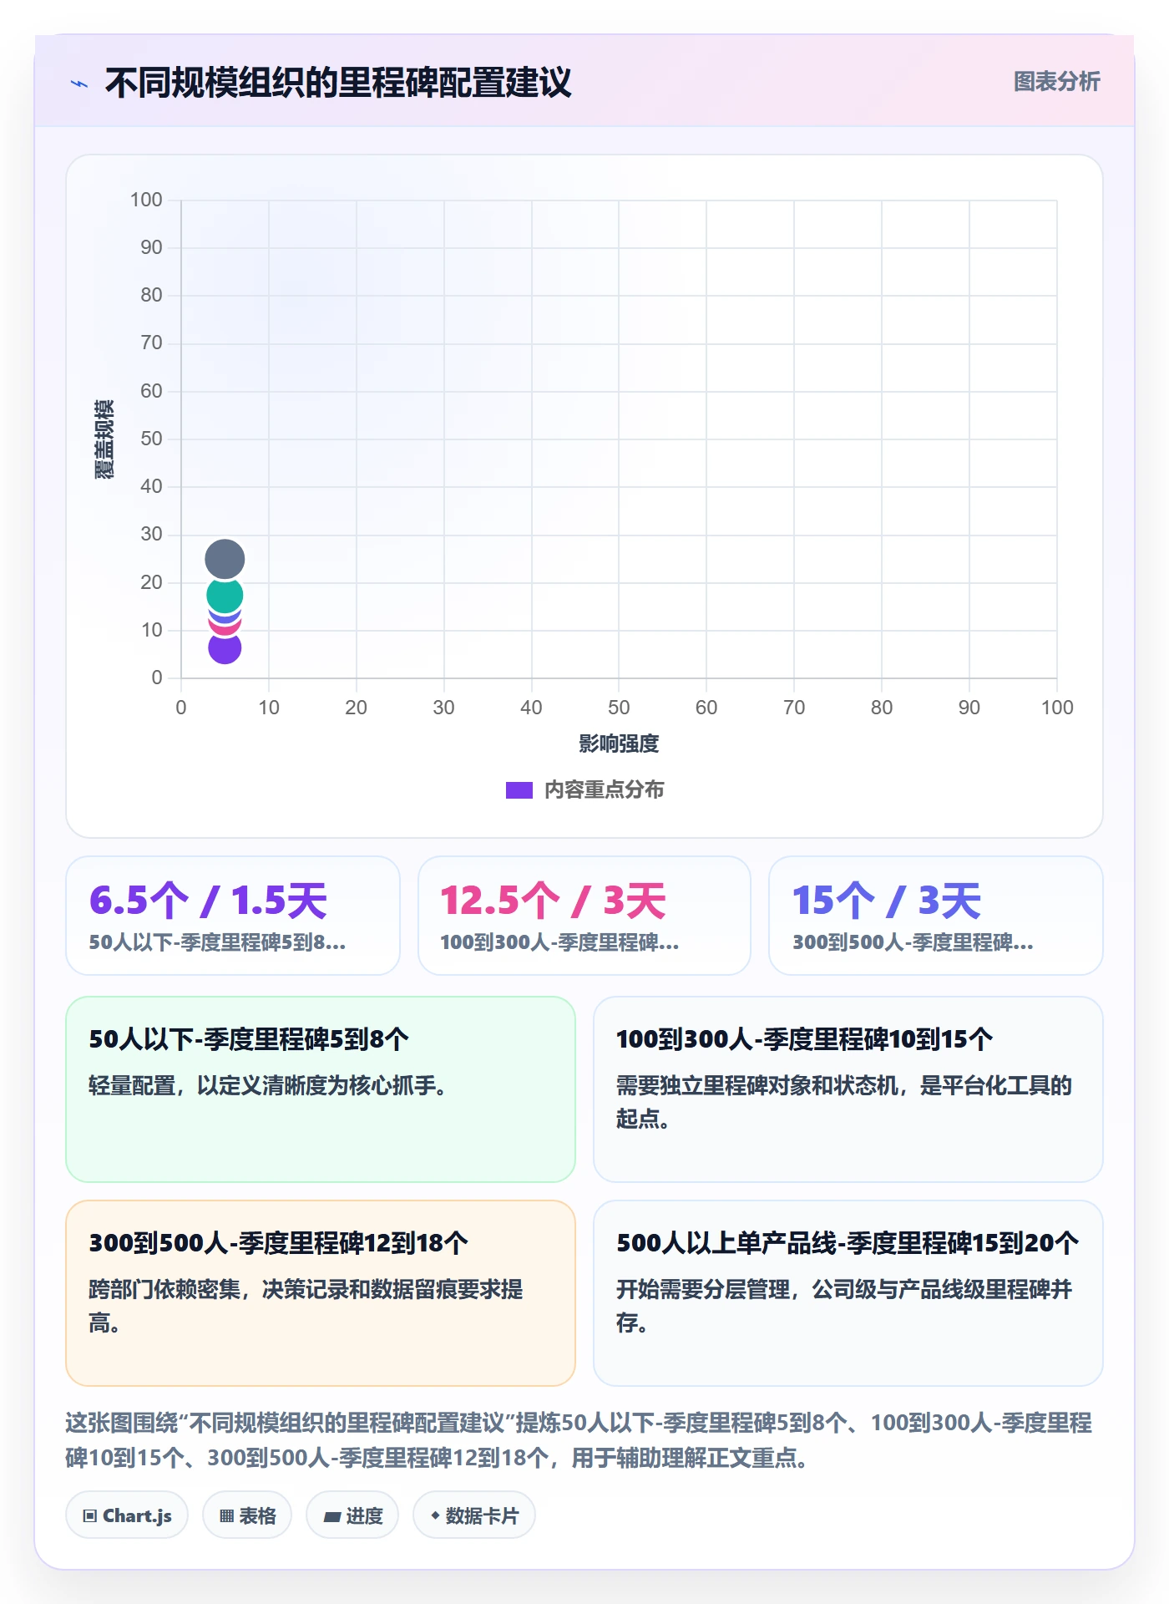
Task: Click the text starting "跨部门依赖密集"
Action: pos(306,1306)
